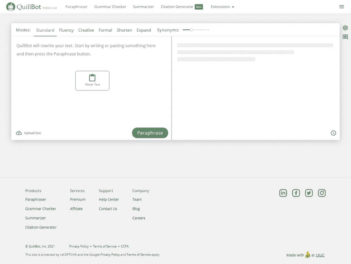
Task: Open the Help Center link
Action: [x=109, y=200]
